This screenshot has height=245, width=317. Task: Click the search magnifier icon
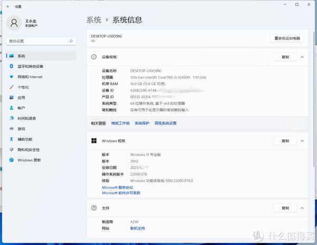tap(71, 41)
